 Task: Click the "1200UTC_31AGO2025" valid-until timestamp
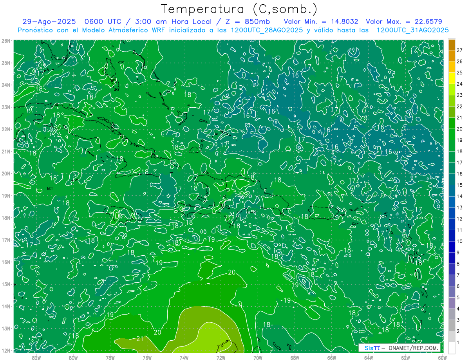[412, 30]
